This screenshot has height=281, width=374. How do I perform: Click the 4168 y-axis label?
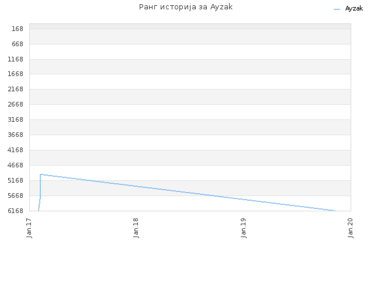(16, 150)
